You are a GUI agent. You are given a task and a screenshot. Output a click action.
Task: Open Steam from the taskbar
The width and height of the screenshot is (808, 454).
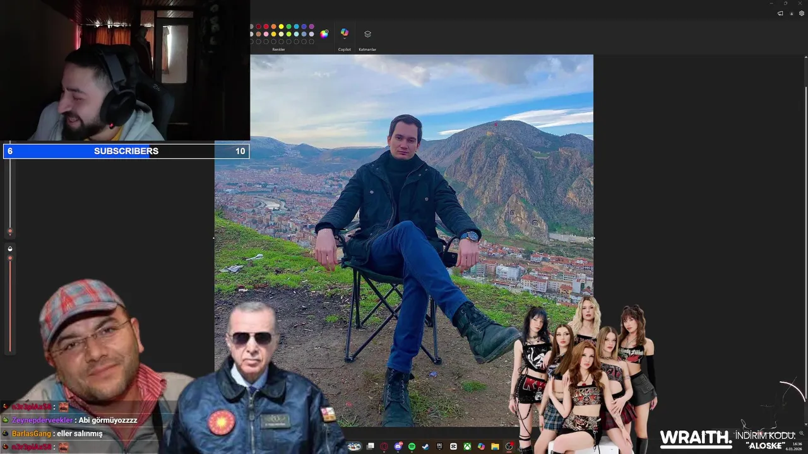tap(425, 446)
